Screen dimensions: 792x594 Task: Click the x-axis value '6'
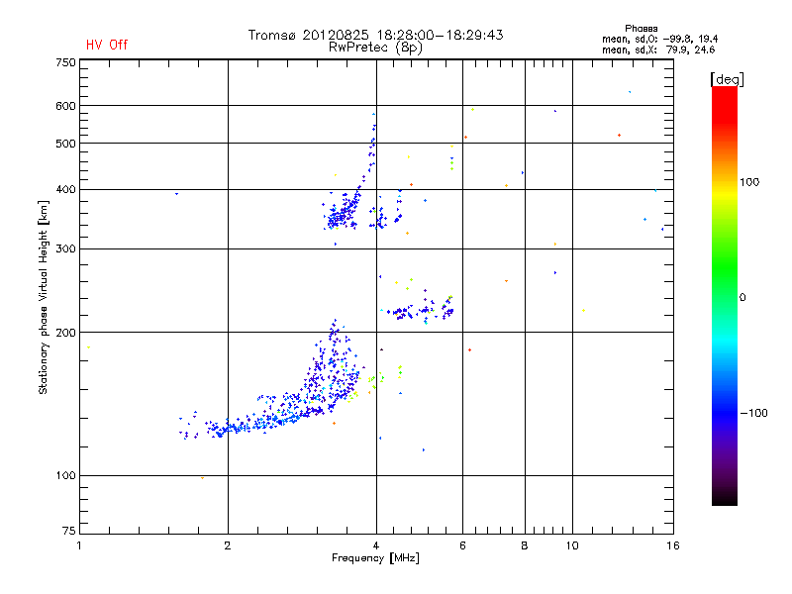pyautogui.click(x=462, y=545)
